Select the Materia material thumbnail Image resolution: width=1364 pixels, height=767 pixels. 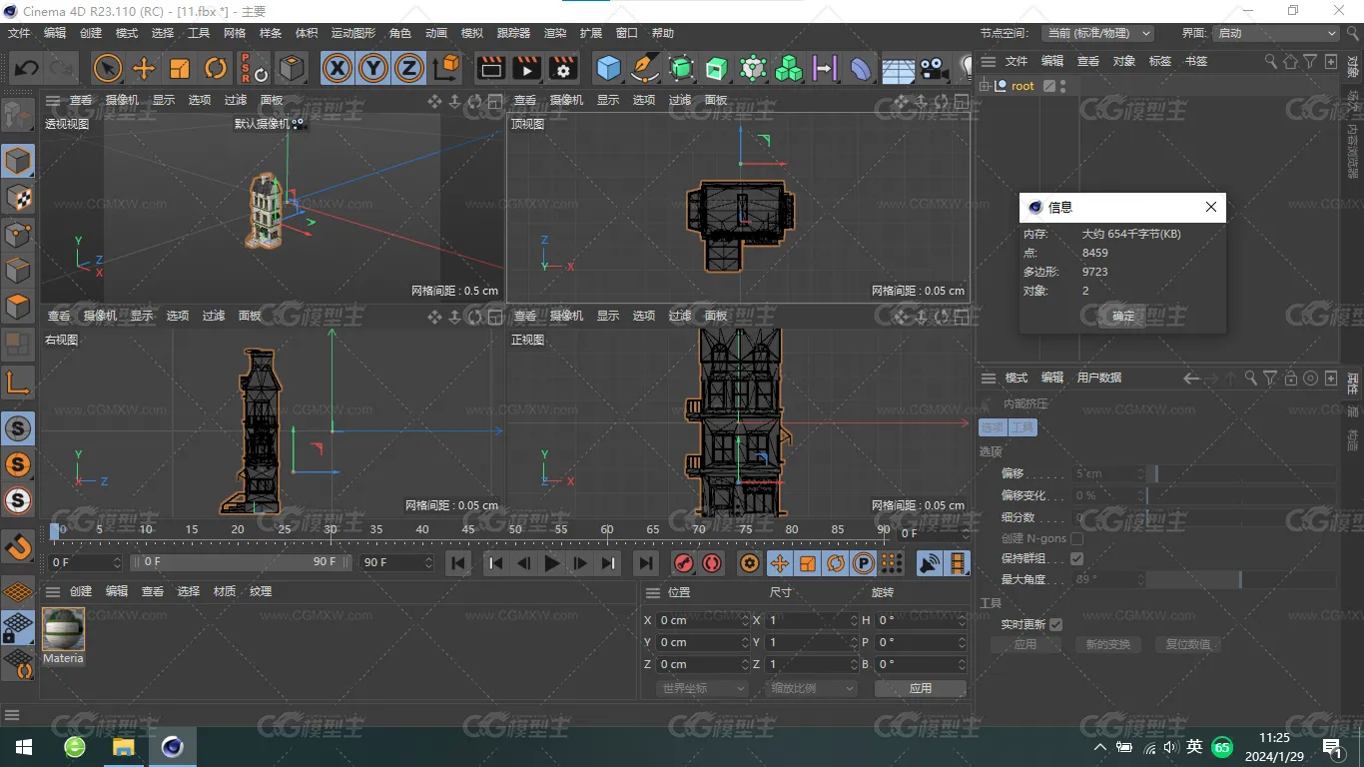[63, 629]
